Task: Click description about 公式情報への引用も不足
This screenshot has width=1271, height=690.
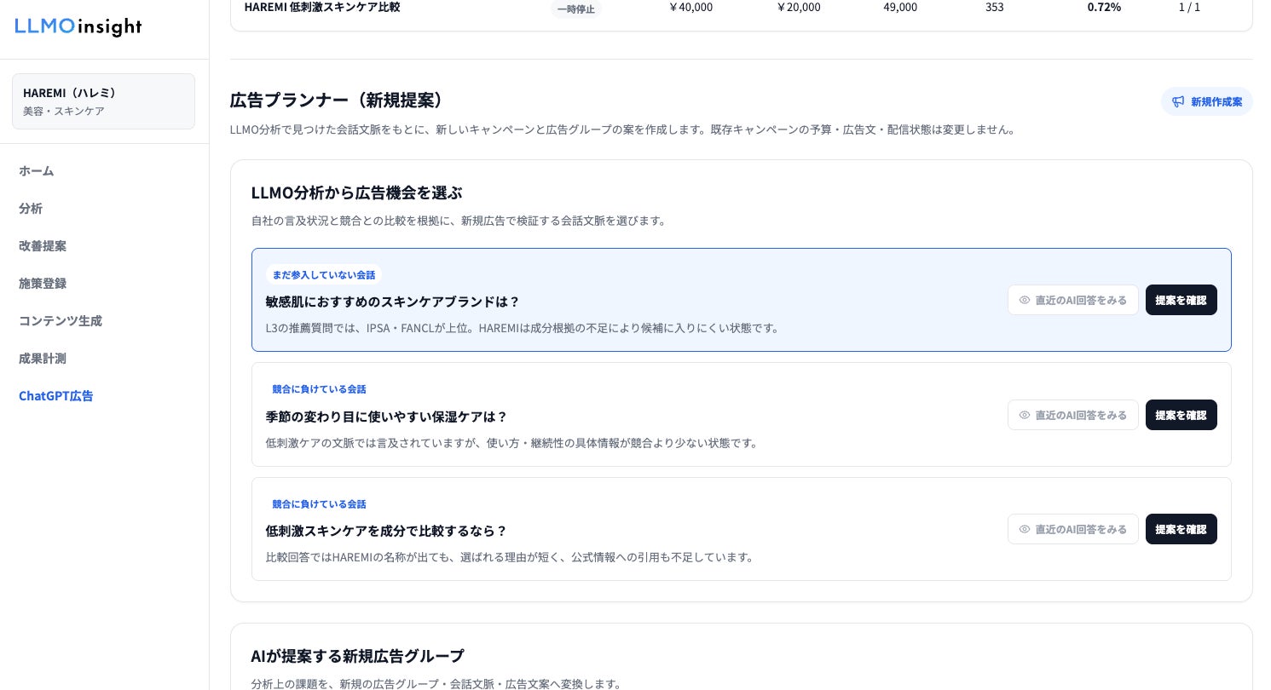Action: 511,557
